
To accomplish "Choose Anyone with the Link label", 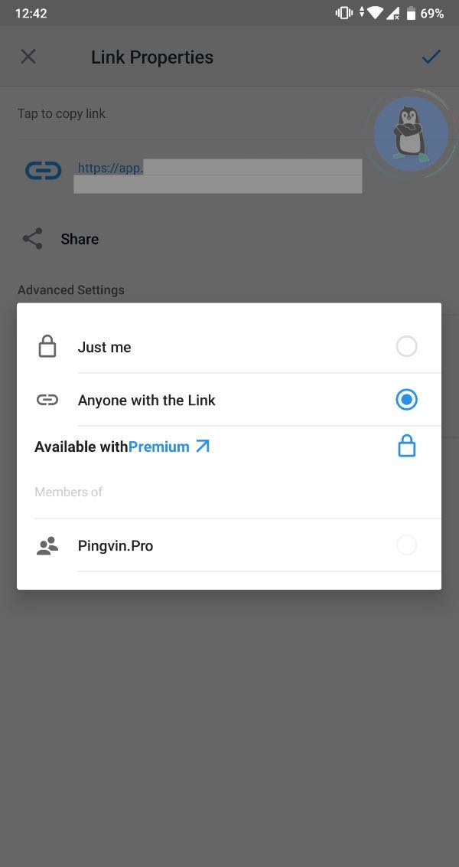I will 147,400.
